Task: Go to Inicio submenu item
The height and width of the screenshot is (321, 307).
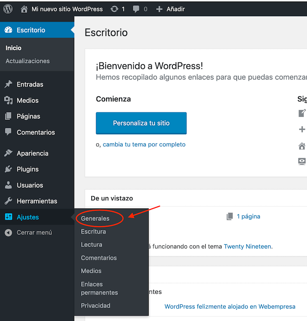Action: (14, 48)
